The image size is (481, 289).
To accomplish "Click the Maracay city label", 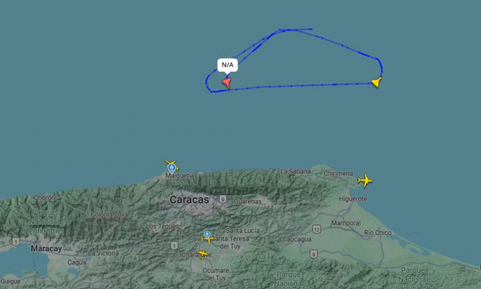I will 46,248.
